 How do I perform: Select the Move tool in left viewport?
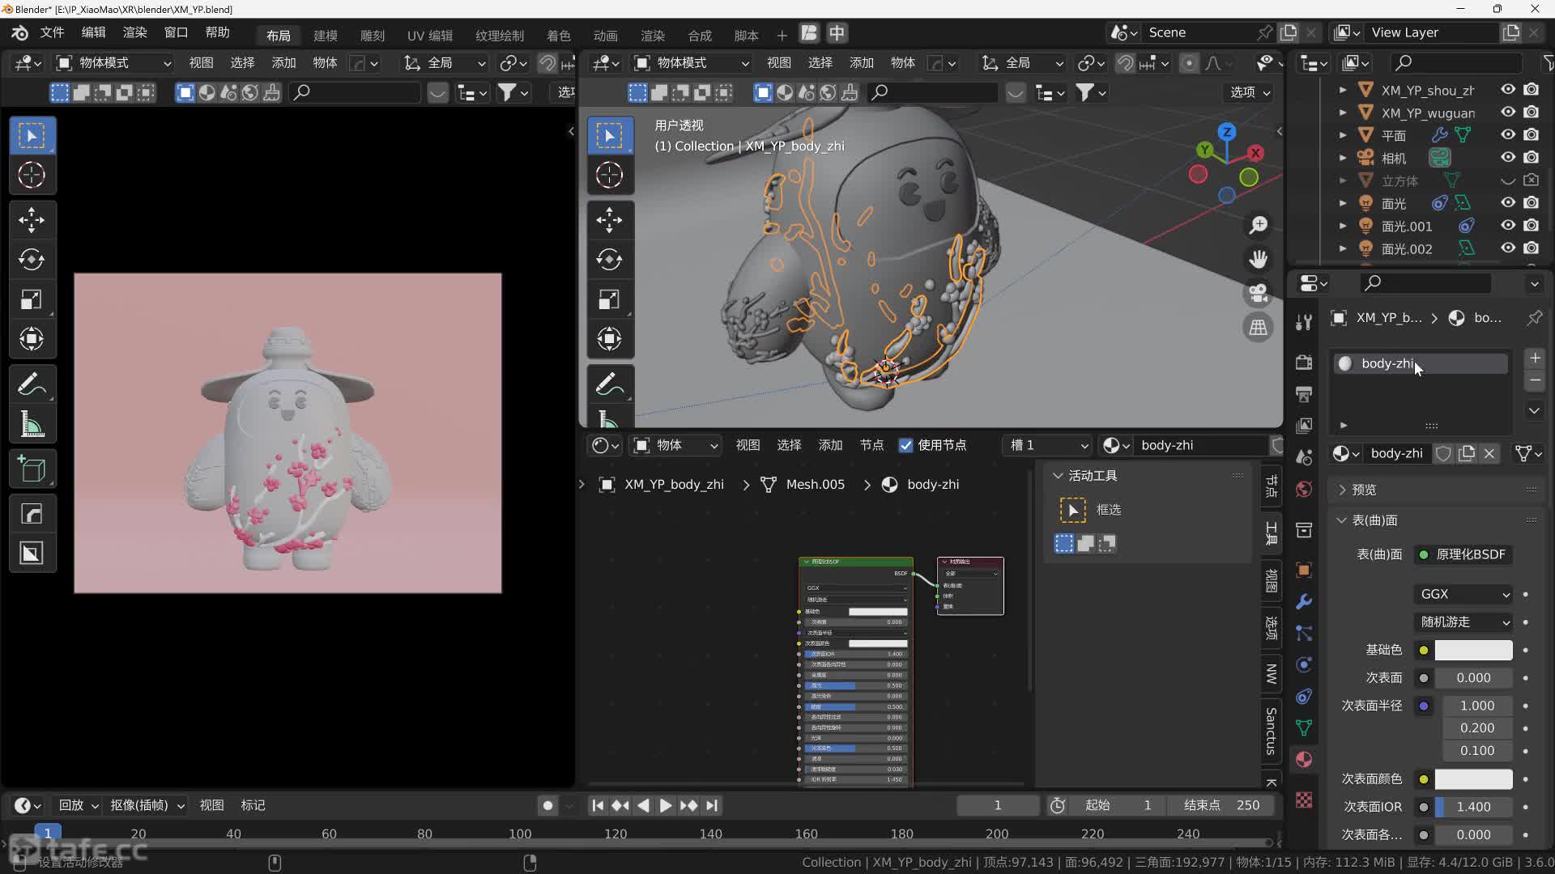coord(32,219)
